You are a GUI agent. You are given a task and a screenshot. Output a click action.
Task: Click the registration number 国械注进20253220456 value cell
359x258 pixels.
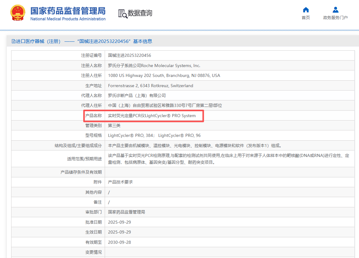click(x=129, y=56)
